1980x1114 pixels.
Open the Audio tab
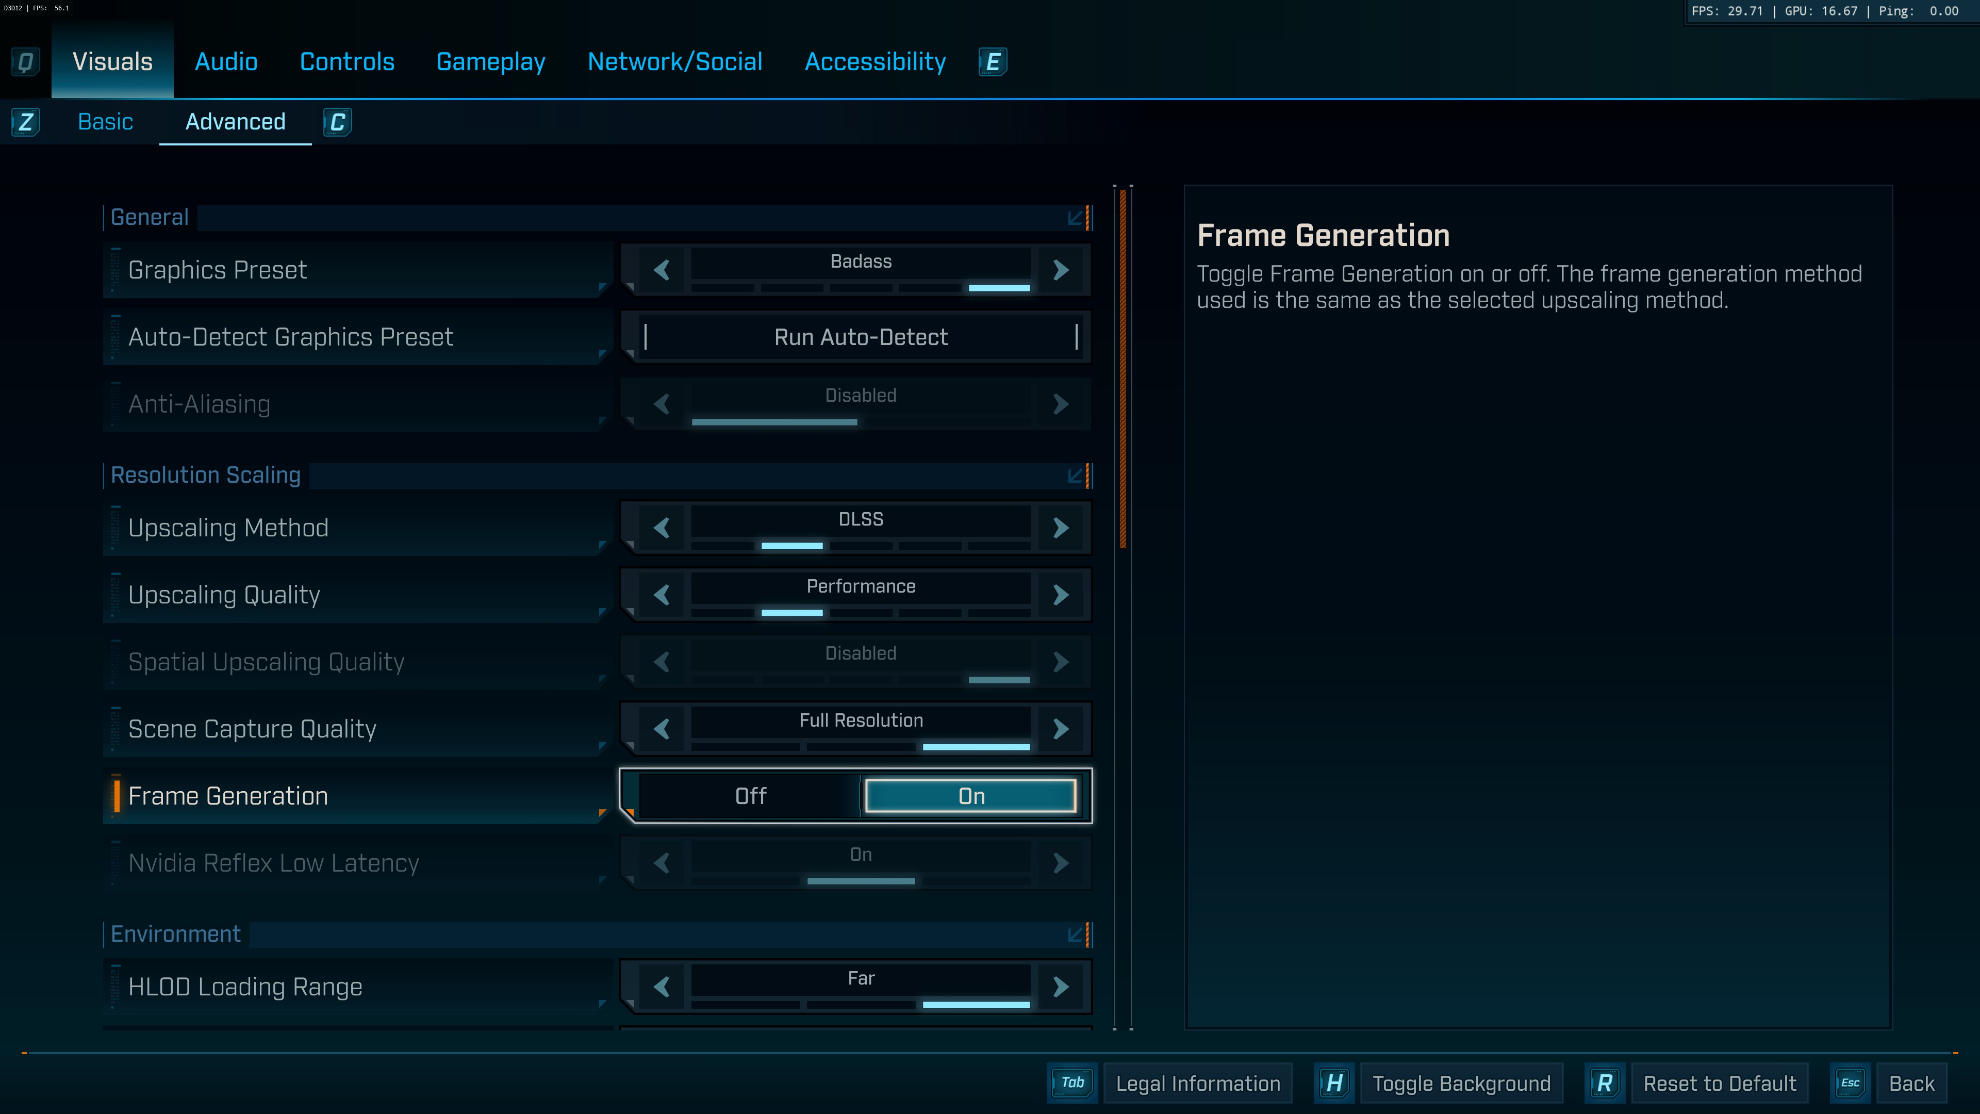(x=226, y=61)
